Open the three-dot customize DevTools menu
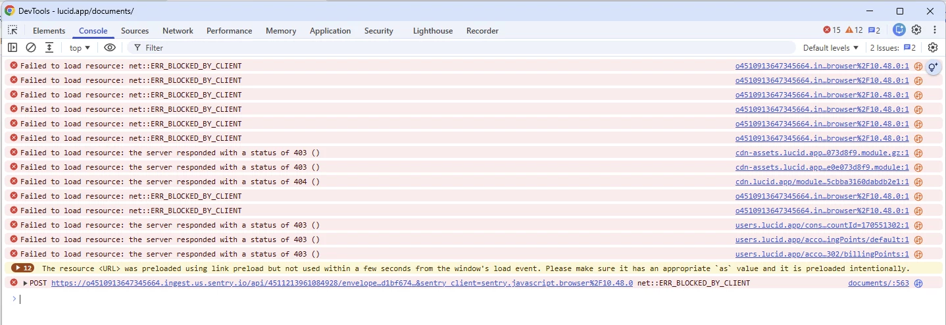The image size is (946, 325). click(x=934, y=30)
